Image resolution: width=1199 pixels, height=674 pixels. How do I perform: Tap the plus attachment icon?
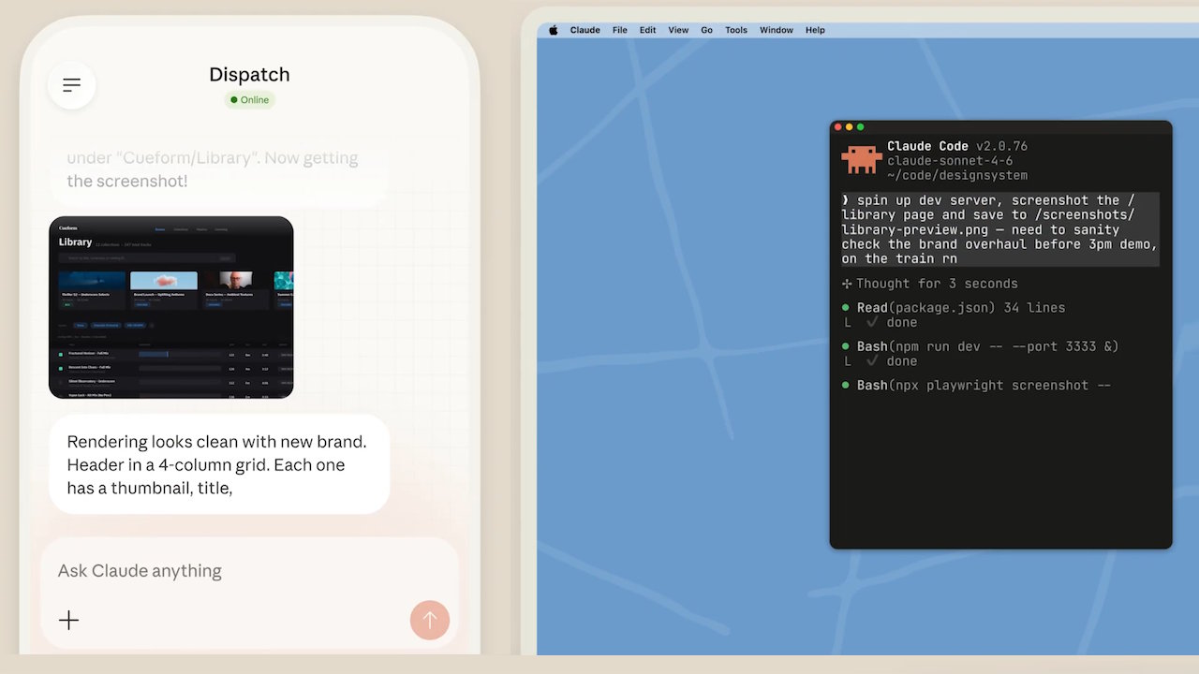69,620
